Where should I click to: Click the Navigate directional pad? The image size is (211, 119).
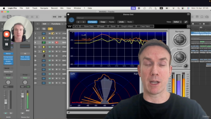[180, 40]
